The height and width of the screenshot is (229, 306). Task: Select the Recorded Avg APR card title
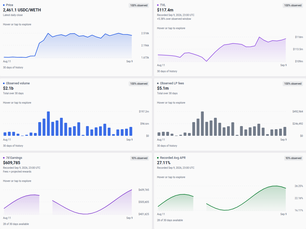point(173,158)
